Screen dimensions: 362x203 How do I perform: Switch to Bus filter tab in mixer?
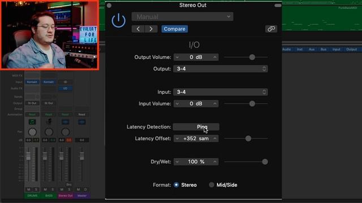coord(324,49)
